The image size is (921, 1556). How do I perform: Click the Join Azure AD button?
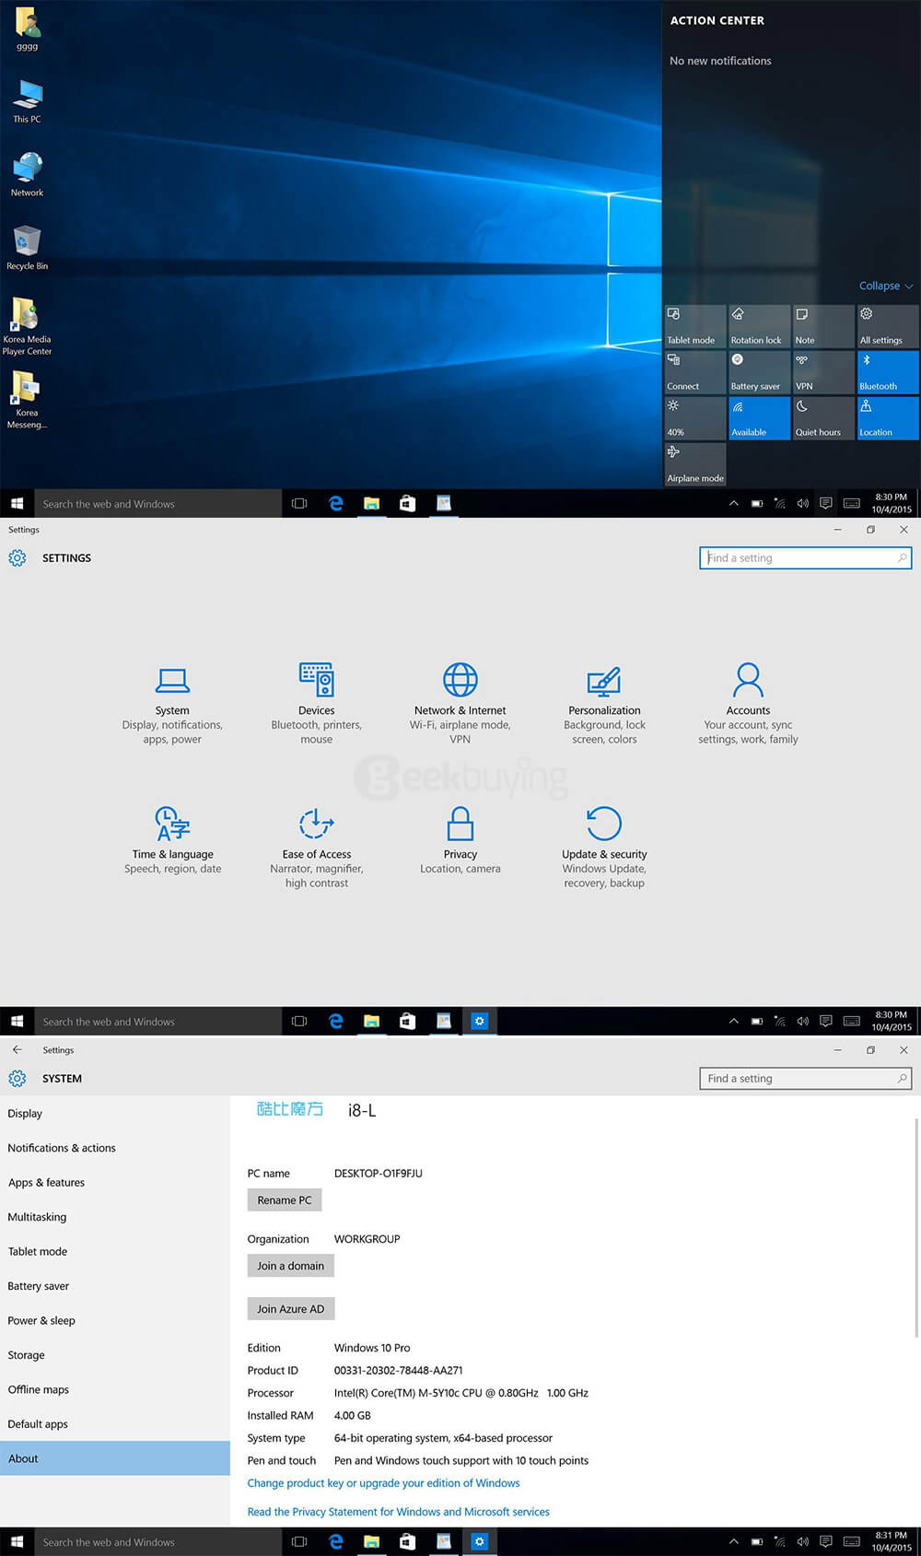pyautogui.click(x=291, y=1308)
